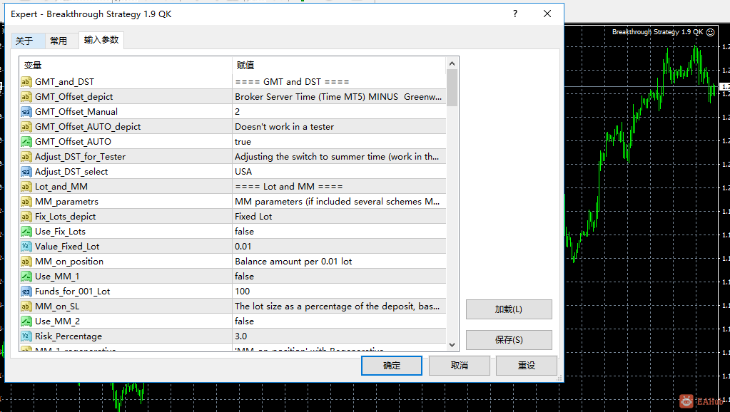Click 'Breakthrough Strategy 1.9 QK' chart label

657,32
